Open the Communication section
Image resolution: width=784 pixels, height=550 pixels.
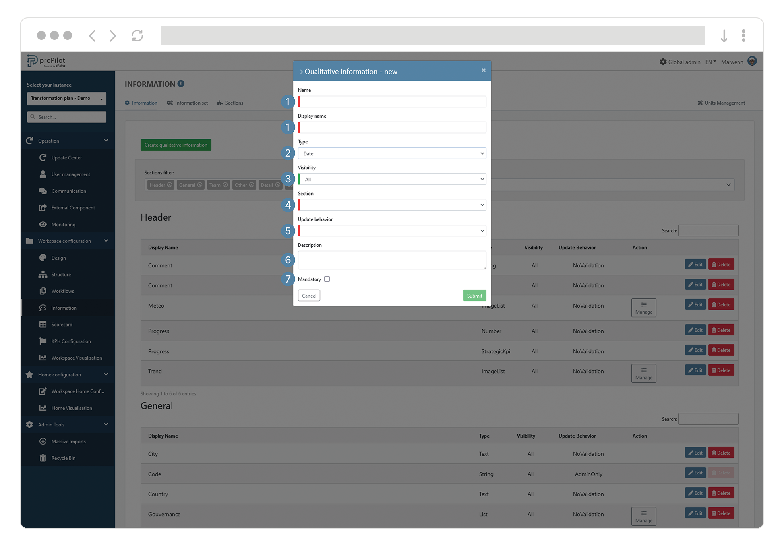click(68, 191)
